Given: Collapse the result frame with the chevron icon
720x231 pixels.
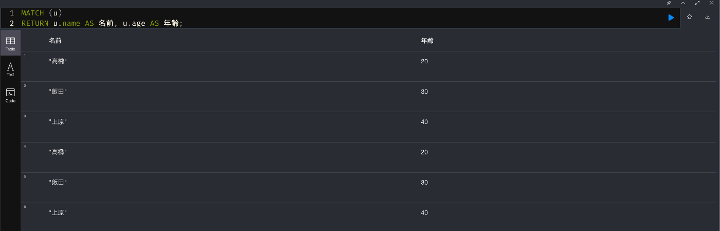Looking at the screenshot, I should 683,3.
